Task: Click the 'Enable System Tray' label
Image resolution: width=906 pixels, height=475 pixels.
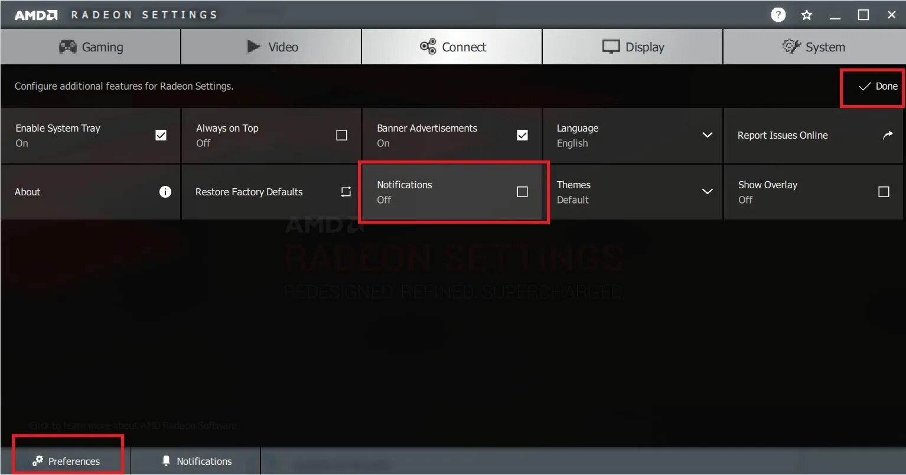Action: (58, 128)
